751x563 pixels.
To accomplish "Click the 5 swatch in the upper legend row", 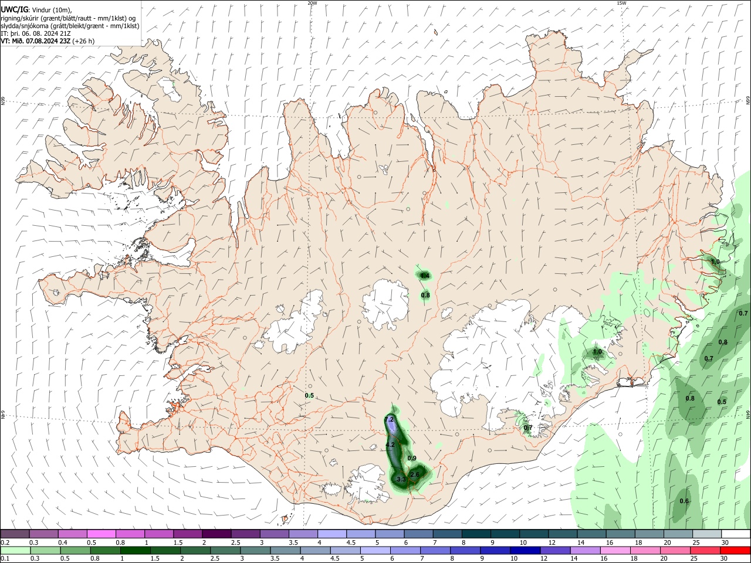I will (390, 534).
